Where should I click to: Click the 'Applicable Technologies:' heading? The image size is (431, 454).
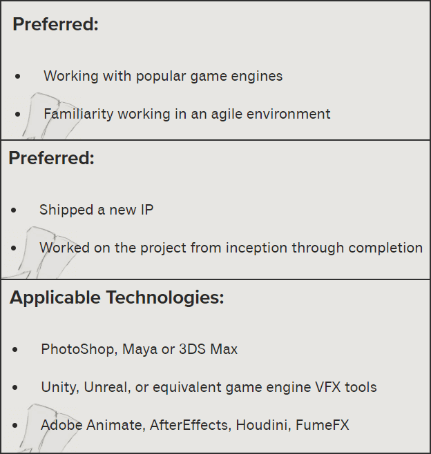[117, 298]
